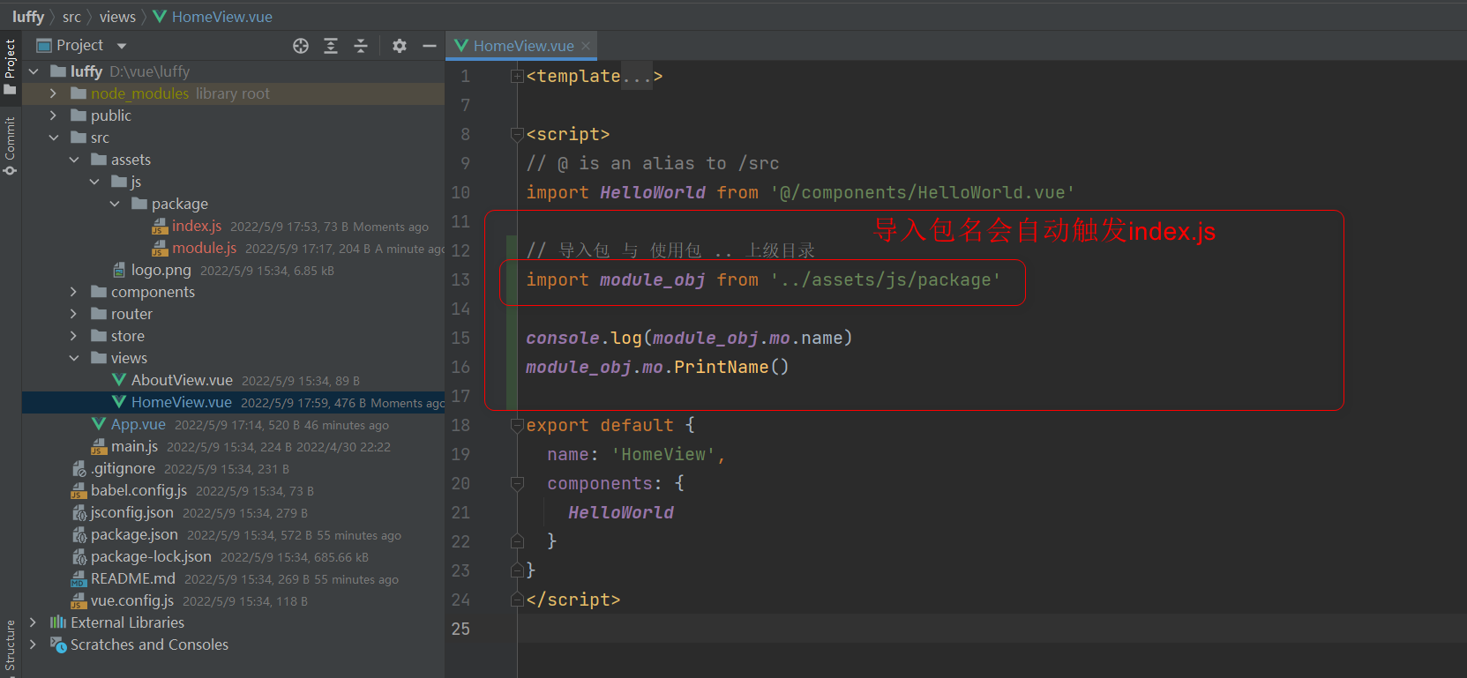Viewport: 1467px width, 678px height.
Task: Collapse the package folder
Action: (x=115, y=204)
